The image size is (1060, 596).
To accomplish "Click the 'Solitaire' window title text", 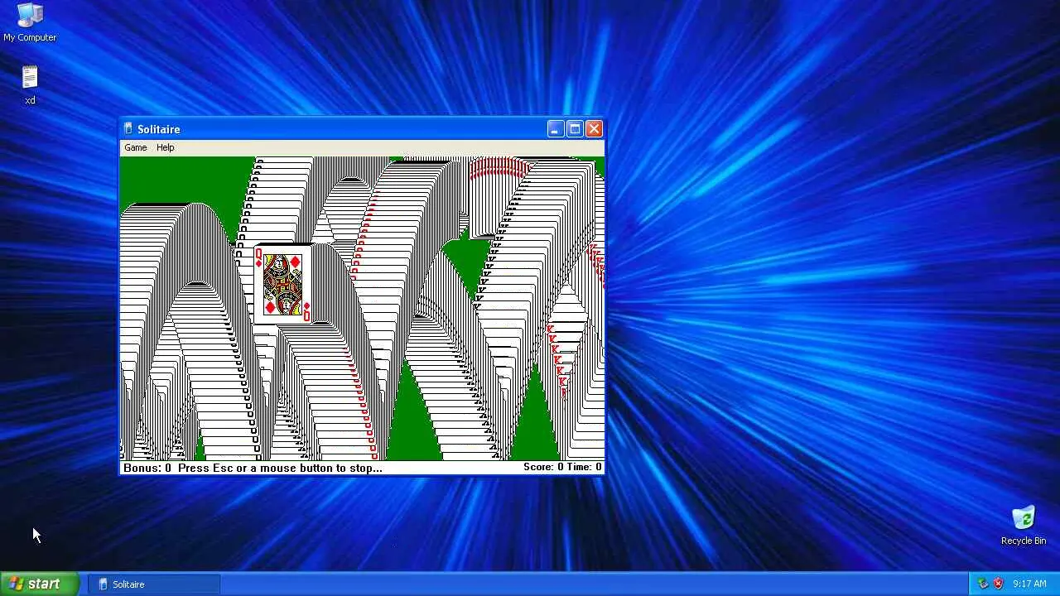I will coord(159,129).
